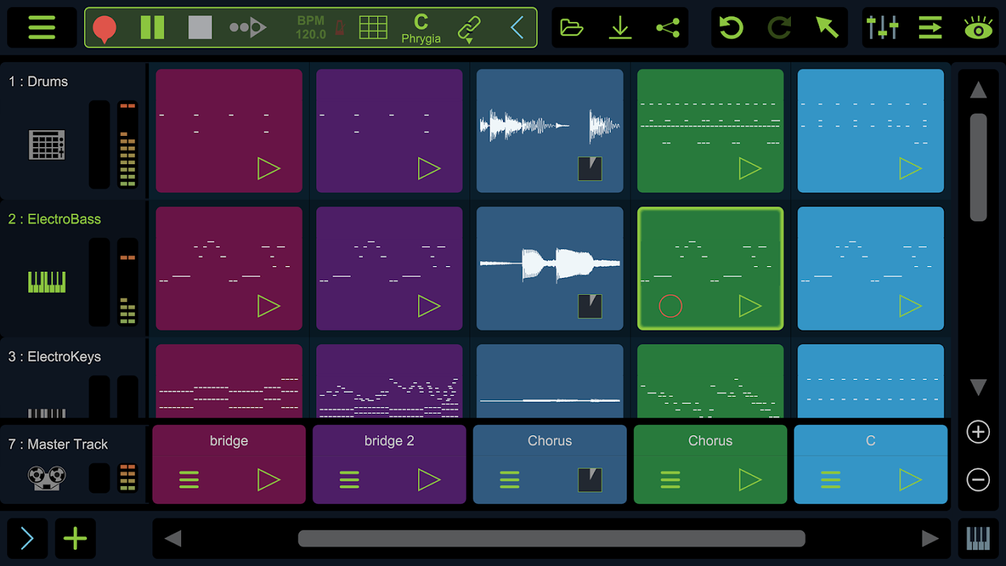The image size is (1006, 566).
Task: Open the BPM 120.0 tempo setting
Action: pos(311,28)
